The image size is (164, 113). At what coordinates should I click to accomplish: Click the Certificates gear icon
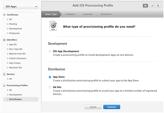[x=4, y=15]
